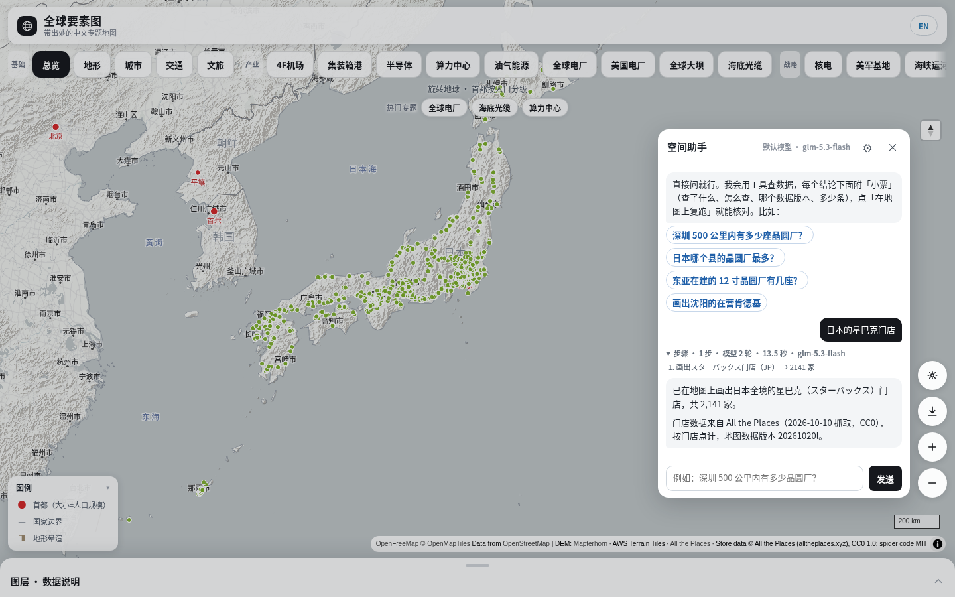Click the 海底光缆 hot topic chip
Screen dimensions: 955x597
[495, 108]
